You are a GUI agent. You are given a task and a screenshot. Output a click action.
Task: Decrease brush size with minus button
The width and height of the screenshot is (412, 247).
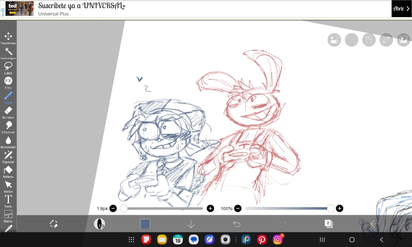[x=113, y=208]
